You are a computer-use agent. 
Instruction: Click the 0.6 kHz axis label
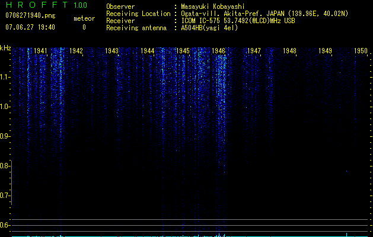click(x=4, y=225)
